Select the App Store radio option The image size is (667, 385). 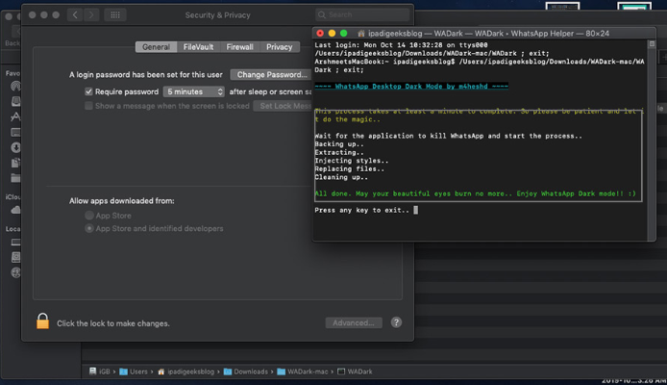point(89,216)
